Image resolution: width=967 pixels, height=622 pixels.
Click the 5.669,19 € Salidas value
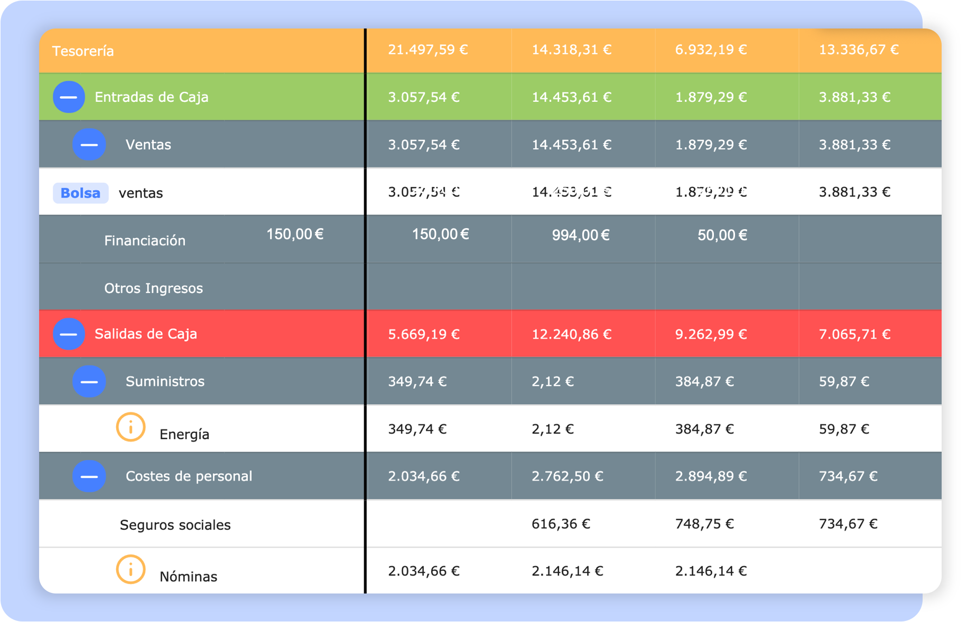423,333
